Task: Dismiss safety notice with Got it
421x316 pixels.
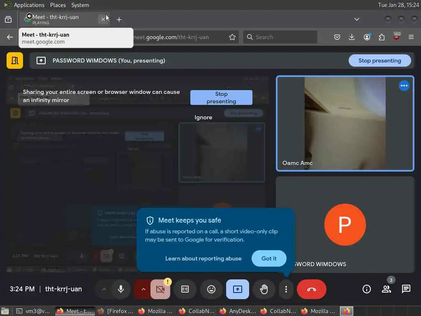Action: (x=269, y=258)
